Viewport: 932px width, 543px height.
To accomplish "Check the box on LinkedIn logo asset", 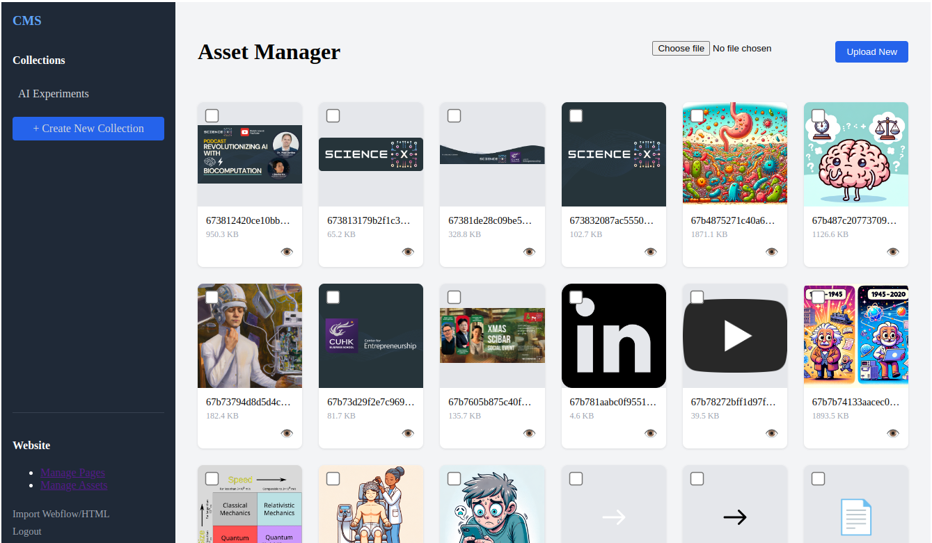I will pos(576,297).
